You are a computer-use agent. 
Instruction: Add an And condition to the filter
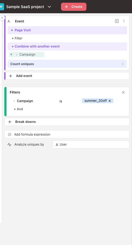point(18,109)
